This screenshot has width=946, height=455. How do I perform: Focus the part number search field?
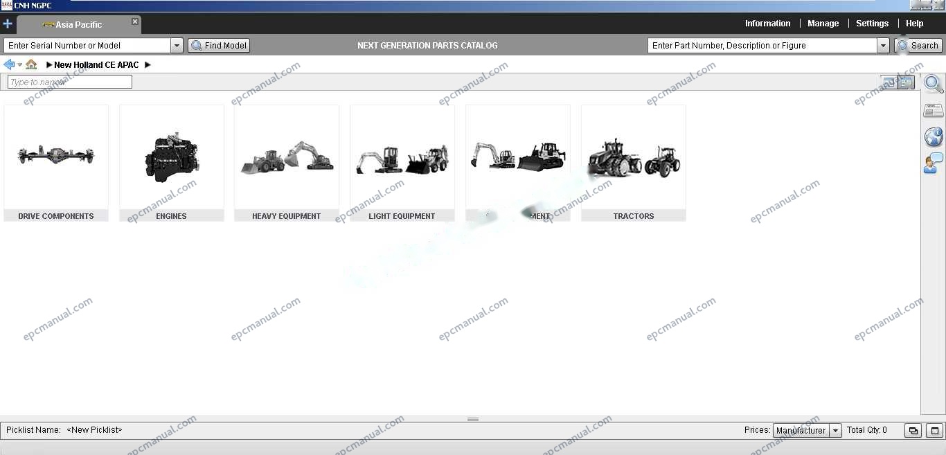click(762, 46)
